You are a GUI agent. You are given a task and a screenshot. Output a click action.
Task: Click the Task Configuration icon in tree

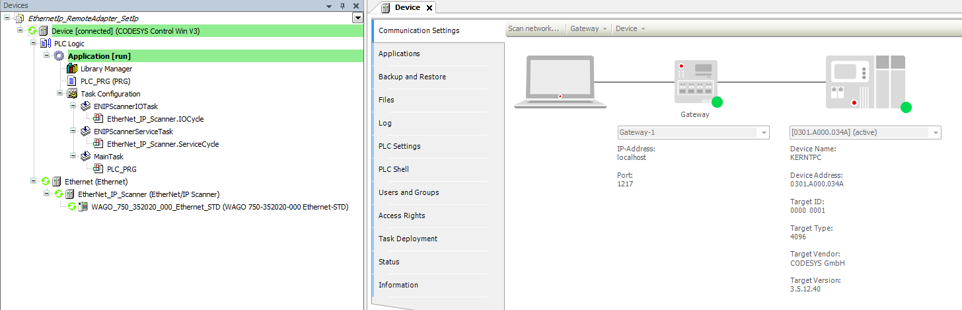click(72, 94)
